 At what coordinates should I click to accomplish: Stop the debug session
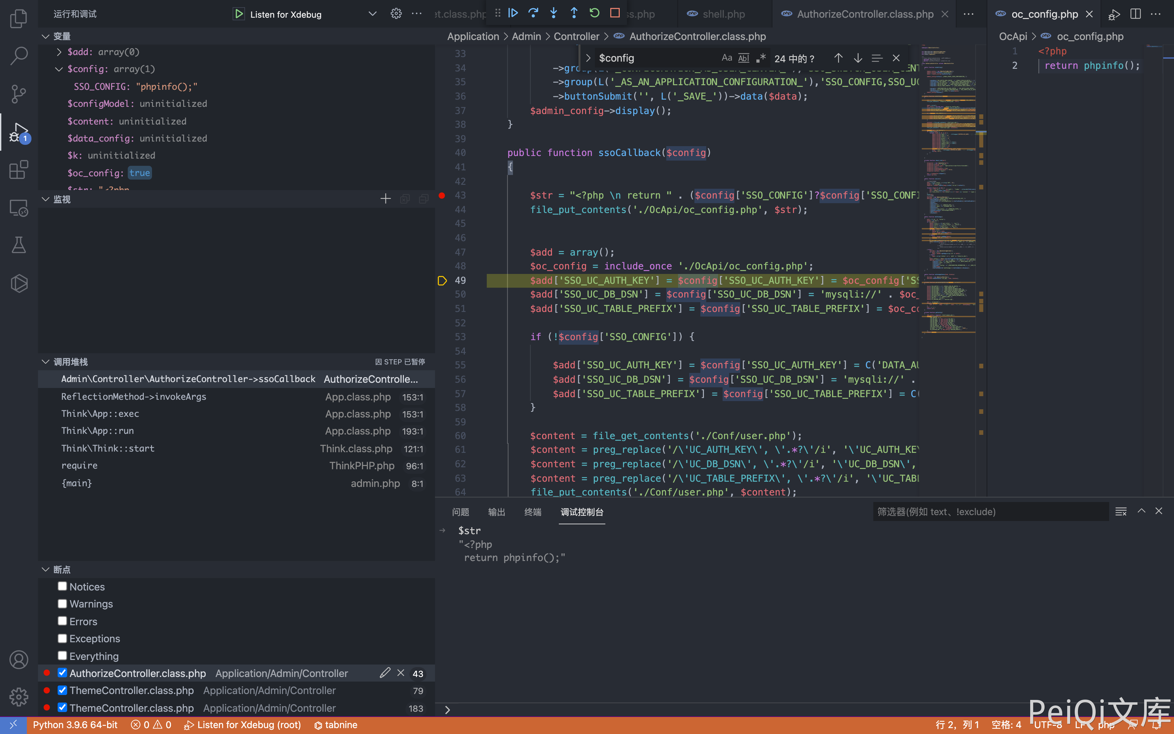click(x=615, y=13)
